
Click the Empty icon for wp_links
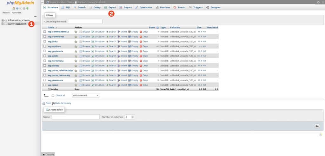pyautogui.click(x=129, y=42)
